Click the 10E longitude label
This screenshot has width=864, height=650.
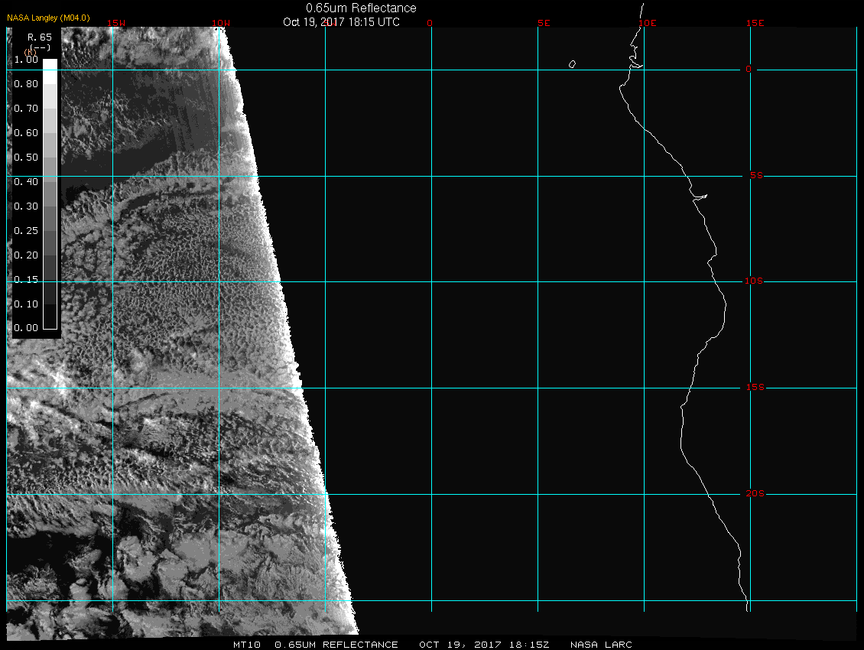647,23
